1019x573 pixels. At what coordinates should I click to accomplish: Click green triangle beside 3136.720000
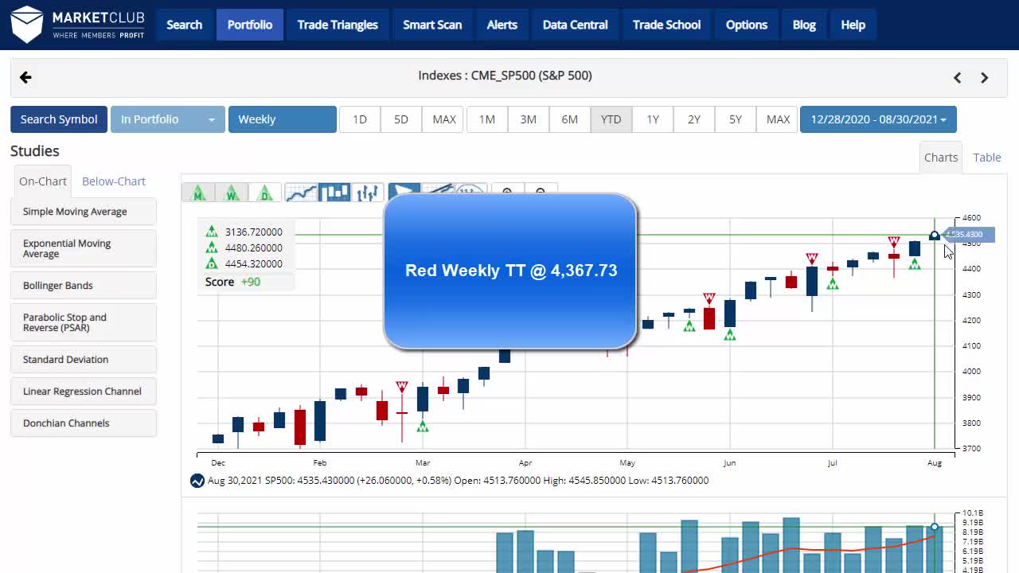212,232
